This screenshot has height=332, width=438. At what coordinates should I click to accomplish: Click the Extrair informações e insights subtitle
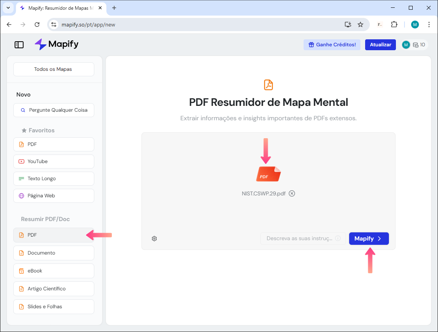point(268,118)
